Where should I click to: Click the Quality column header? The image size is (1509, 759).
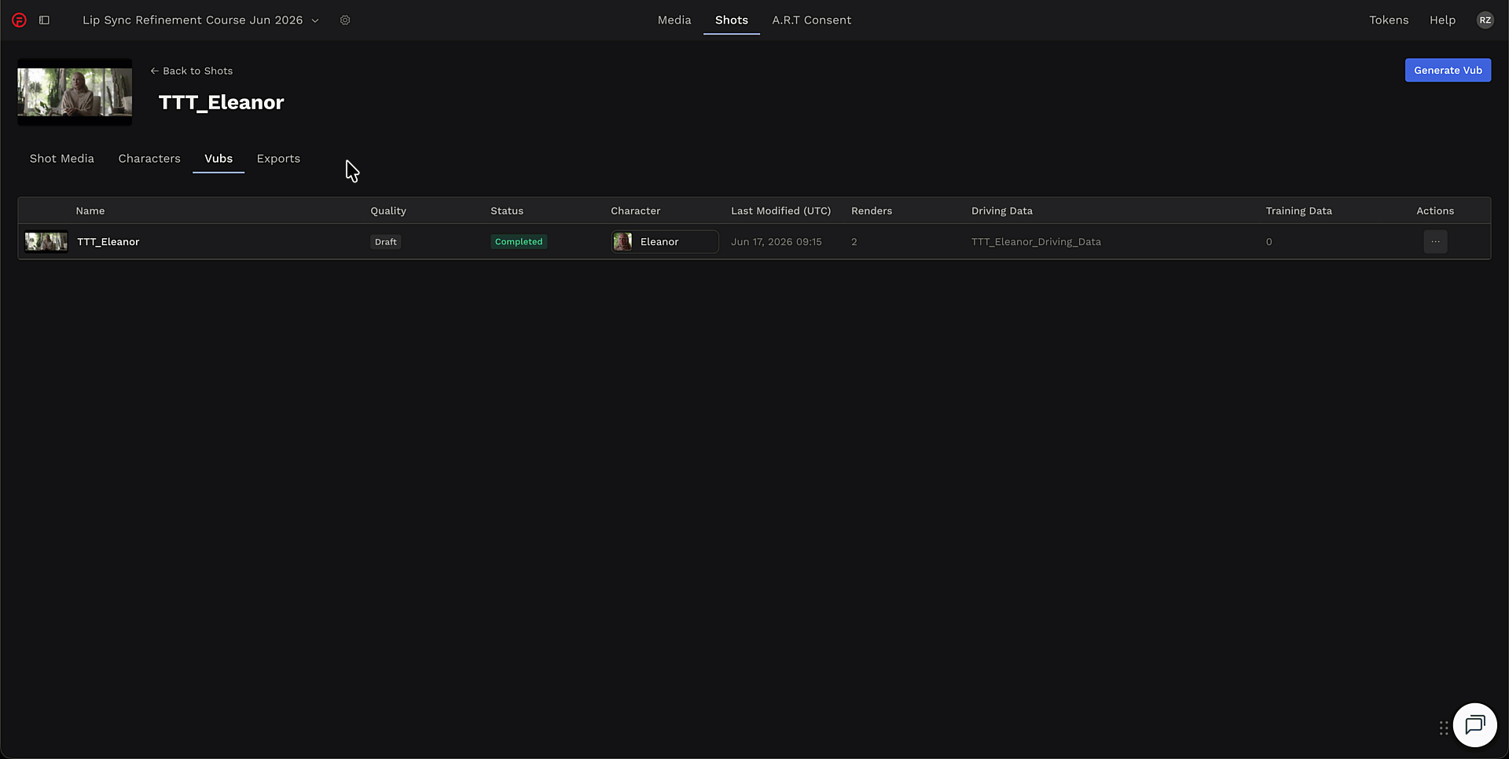click(388, 211)
